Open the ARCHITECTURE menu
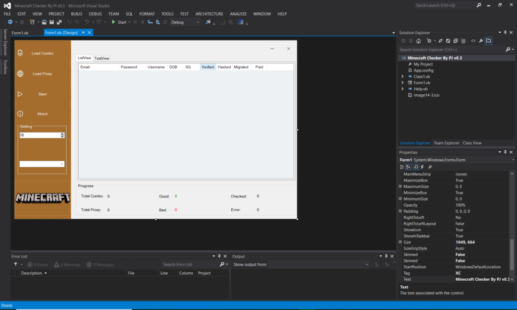This screenshot has height=310, width=517. point(209,14)
